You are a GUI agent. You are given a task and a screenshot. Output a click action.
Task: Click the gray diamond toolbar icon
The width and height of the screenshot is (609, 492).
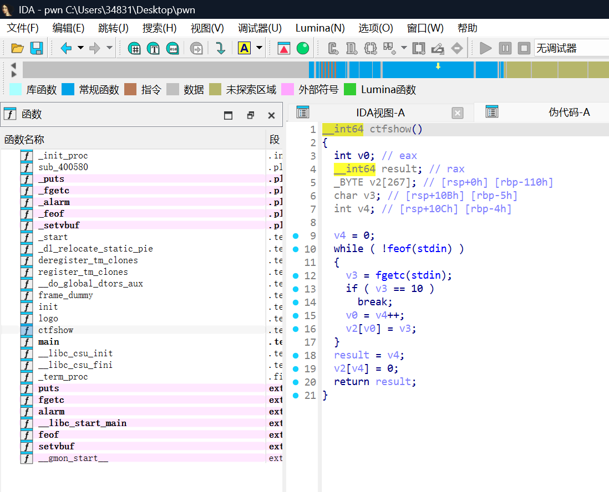click(x=457, y=49)
